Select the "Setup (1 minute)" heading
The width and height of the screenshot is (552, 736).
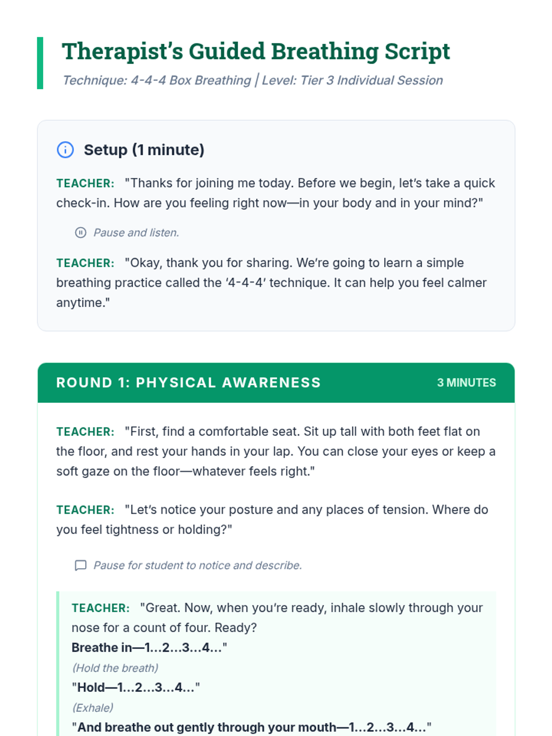(144, 150)
